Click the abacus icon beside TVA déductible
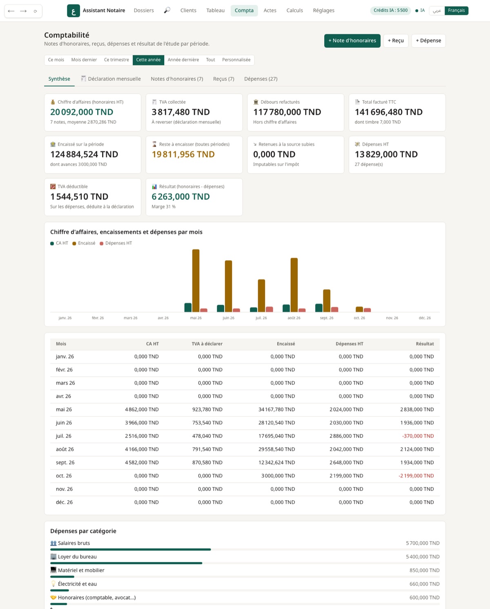 53,186
